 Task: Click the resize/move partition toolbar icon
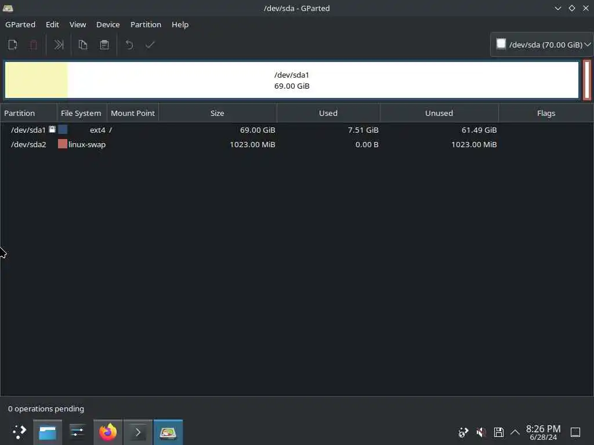point(59,45)
